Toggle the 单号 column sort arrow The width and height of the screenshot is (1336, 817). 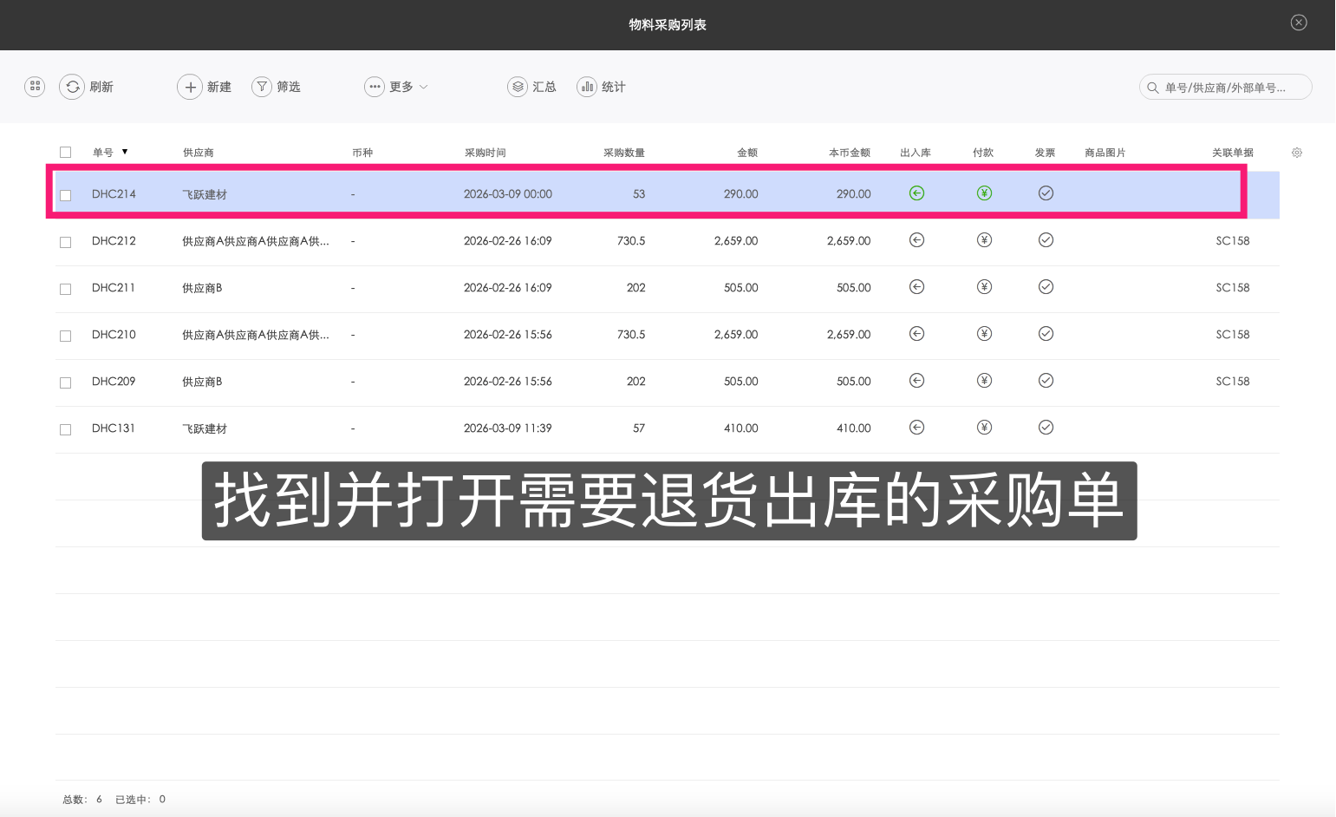click(x=125, y=152)
